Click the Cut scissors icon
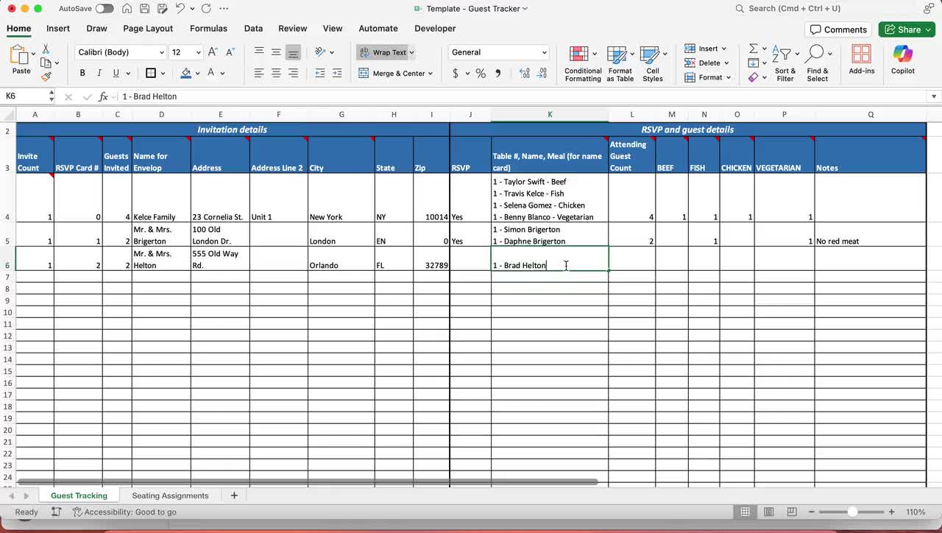This screenshot has width=942, height=533. click(x=46, y=49)
